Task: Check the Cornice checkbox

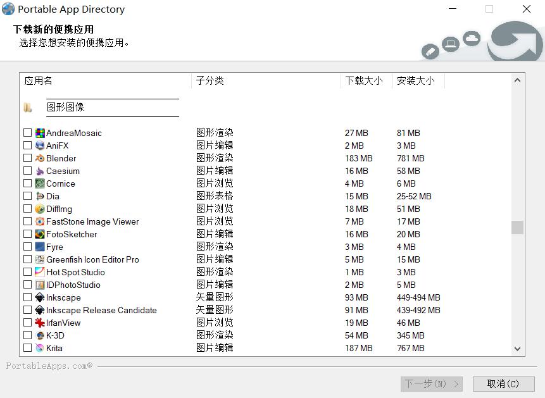Action: click(27, 183)
